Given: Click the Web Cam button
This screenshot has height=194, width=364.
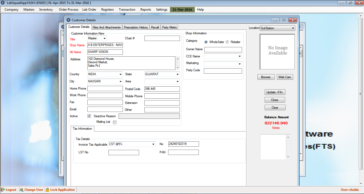Looking at the screenshot, I should [285, 77].
